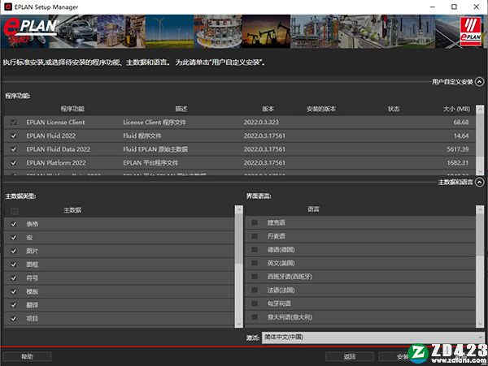Click the EPLAN logo in the banner's left corner
Screen dimensions: 488x366
30,32
